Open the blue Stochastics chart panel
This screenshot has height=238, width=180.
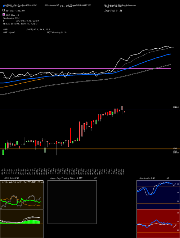pos(158,195)
